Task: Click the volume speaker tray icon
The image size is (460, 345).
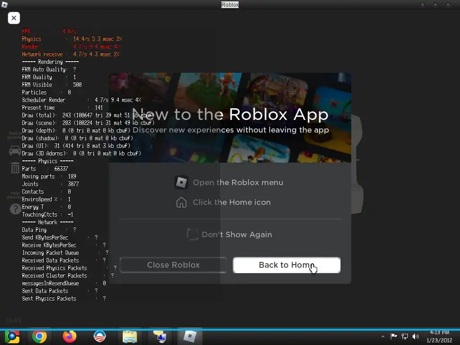Action: coord(416,336)
